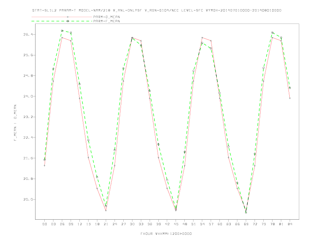The image size is (316, 244).
Task: Click the F_MEAN circle marker at hour 06
Action: coord(62,31)
